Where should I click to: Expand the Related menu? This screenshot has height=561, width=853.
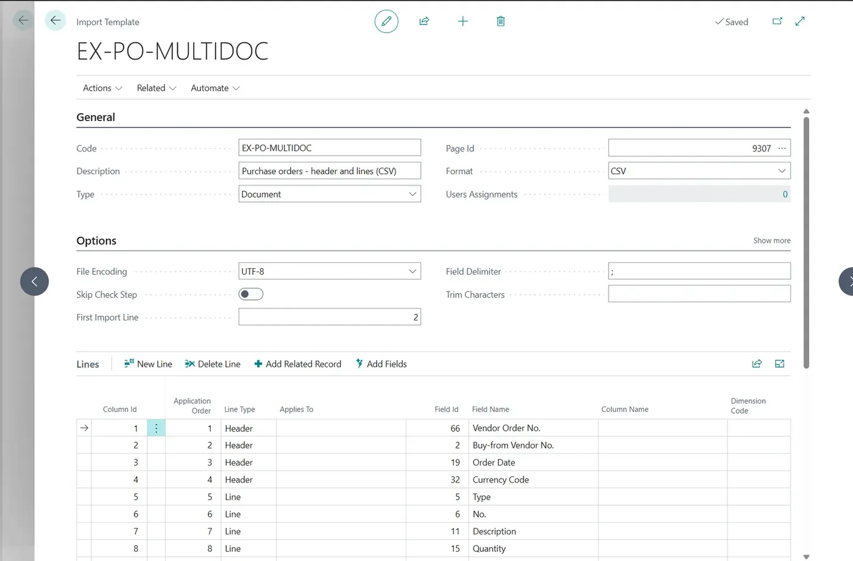click(x=157, y=88)
